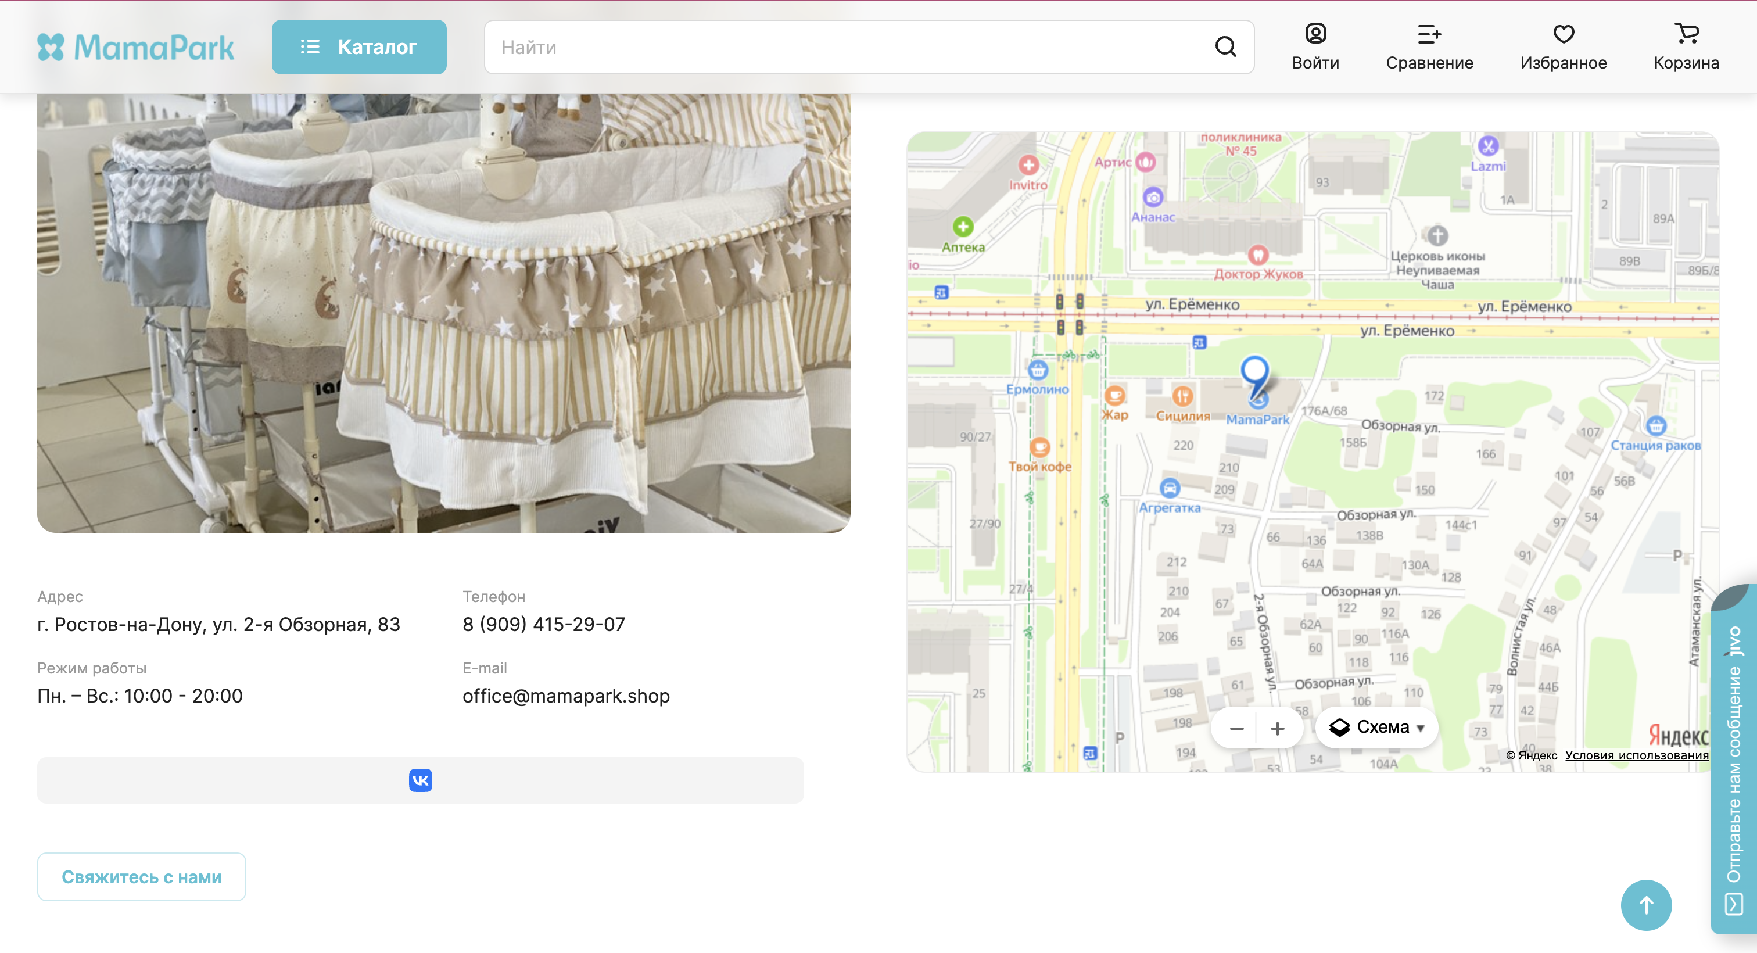Open the Схема map layer dropdown
The height and width of the screenshot is (953, 1757).
1376,727
